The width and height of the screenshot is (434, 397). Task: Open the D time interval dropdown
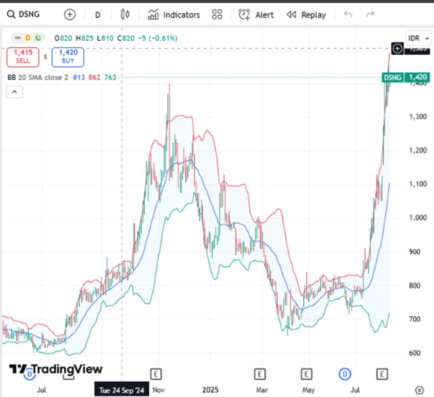click(98, 15)
